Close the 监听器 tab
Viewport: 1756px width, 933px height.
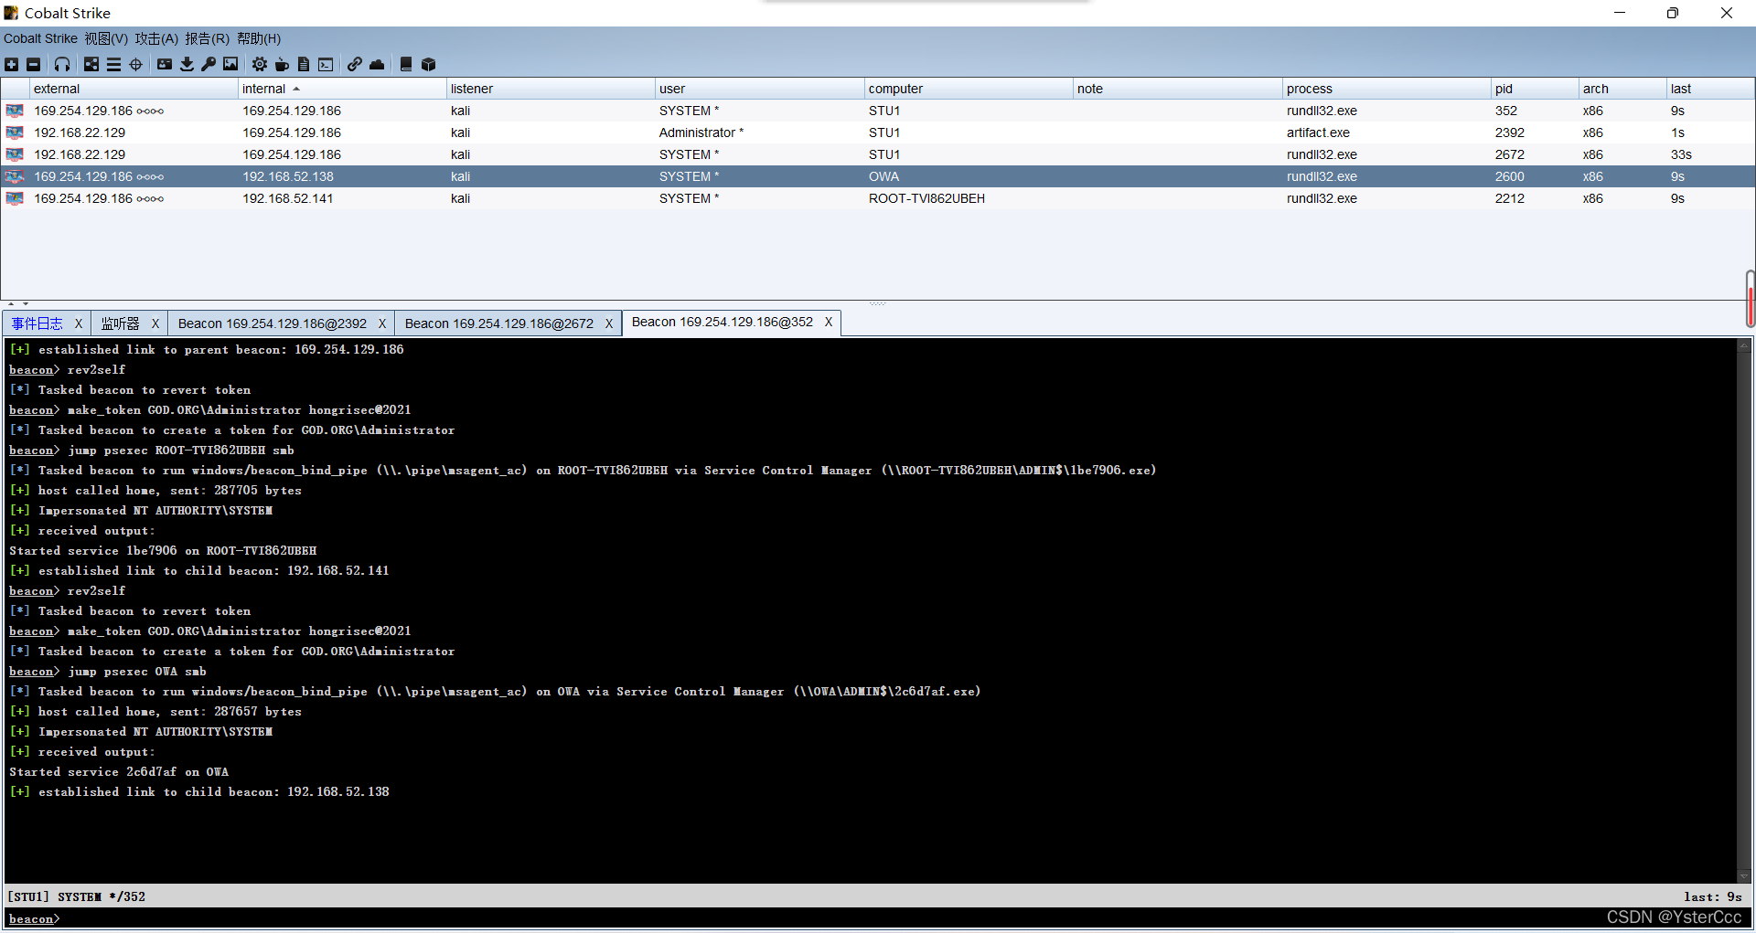155,323
